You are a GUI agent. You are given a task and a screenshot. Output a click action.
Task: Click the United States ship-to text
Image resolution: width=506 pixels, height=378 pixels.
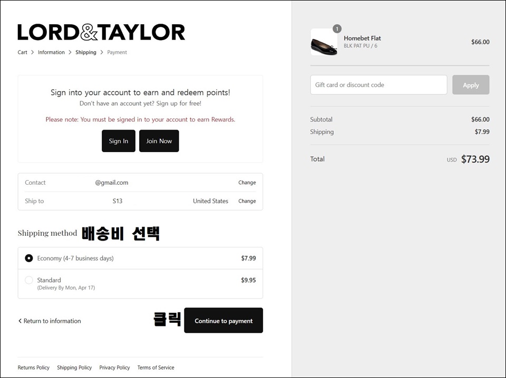(210, 201)
